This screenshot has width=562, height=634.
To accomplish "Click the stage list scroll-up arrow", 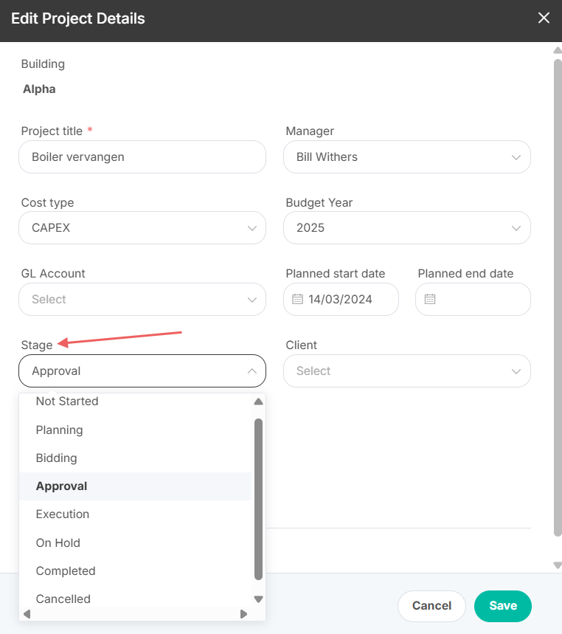I will coord(259,402).
